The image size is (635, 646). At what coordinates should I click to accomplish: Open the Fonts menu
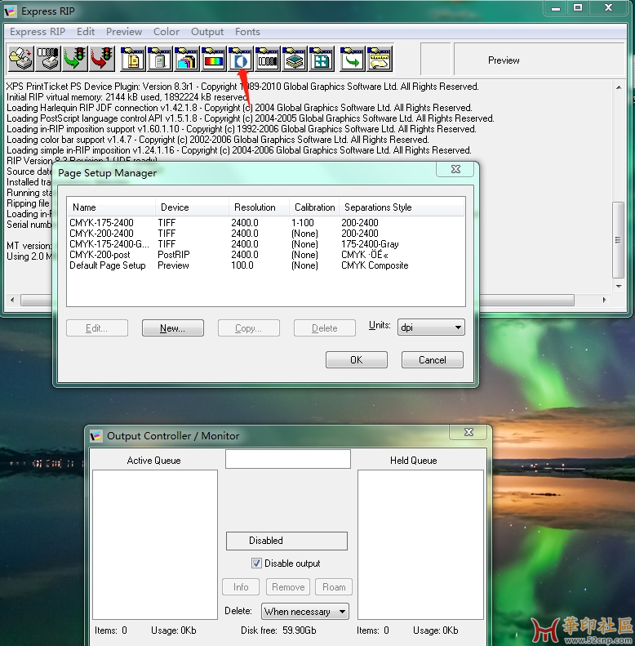coord(247,32)
